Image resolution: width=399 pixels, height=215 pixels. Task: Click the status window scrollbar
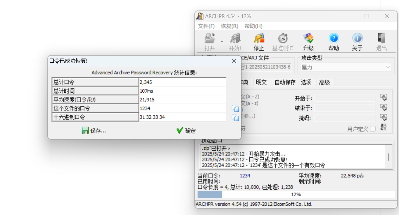click(389, 157)
